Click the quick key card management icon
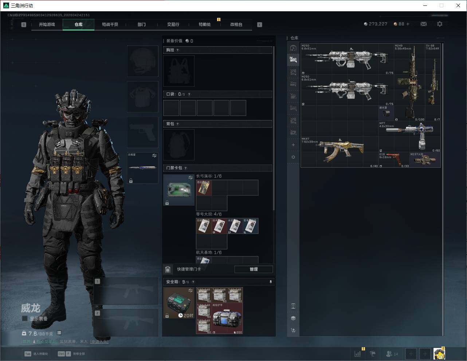The height and width of the screenshot is (361, 467). click(x=168, y=269)
